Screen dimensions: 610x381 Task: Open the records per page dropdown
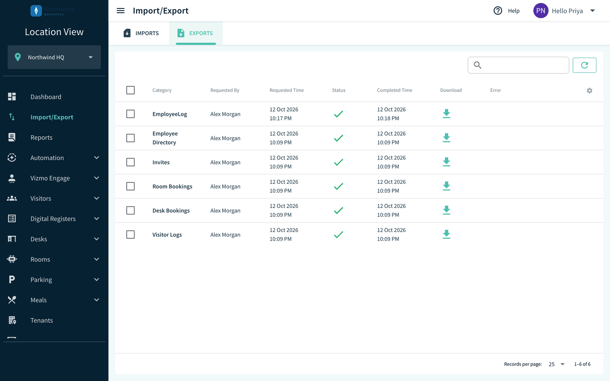(x=557, y=364)
